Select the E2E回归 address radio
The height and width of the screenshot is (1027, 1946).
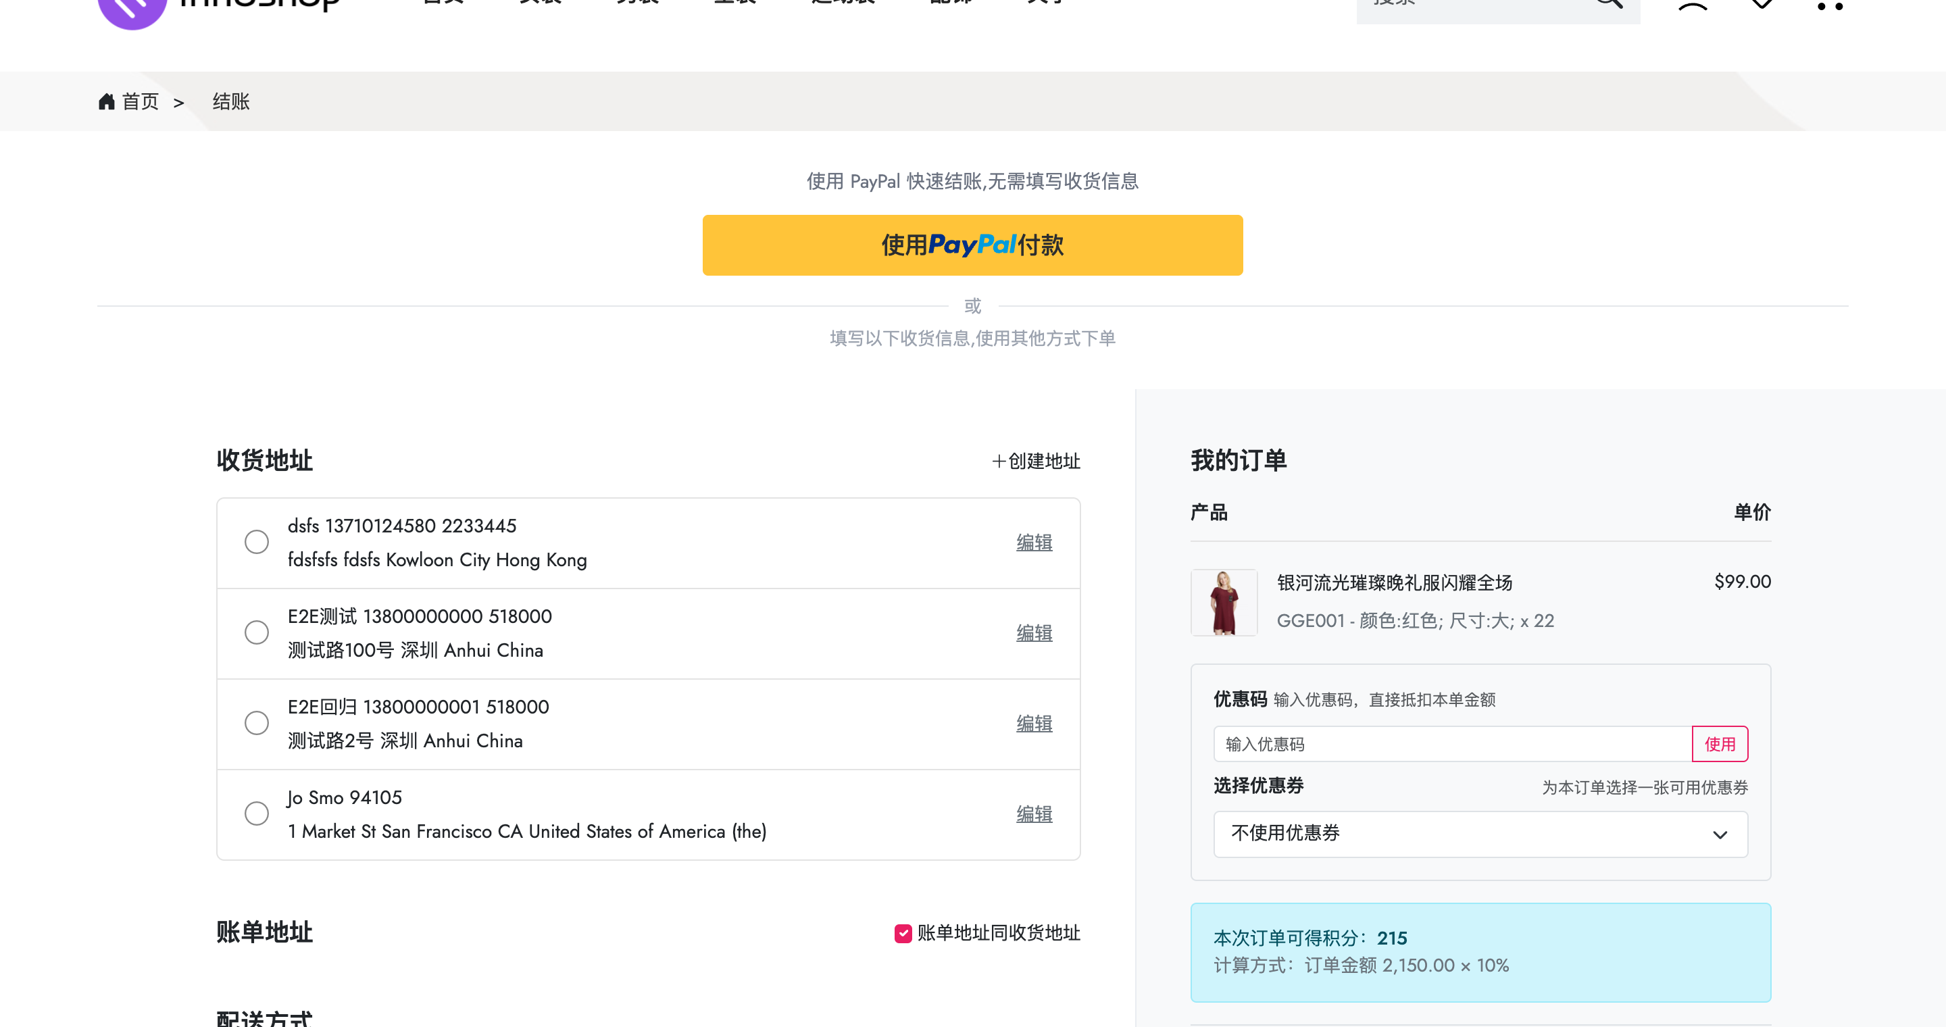point(257,724)
